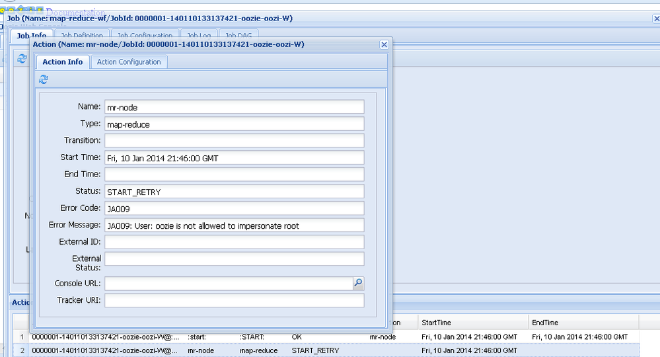Click the empty End Time field

pos(235,175)
